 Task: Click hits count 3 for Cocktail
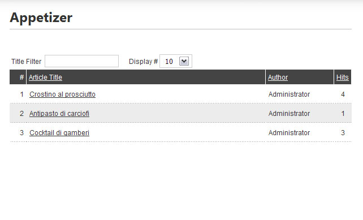343,133
